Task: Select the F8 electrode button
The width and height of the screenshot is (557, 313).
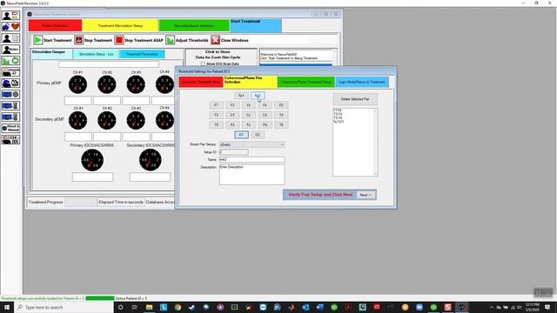Action: click(x=281, y=105)
